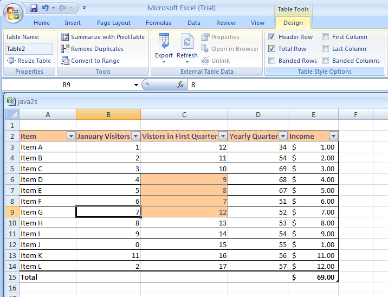
Task: Open the Income column filter dropdown
Action: pyautogui.click(x=333, y=136)
